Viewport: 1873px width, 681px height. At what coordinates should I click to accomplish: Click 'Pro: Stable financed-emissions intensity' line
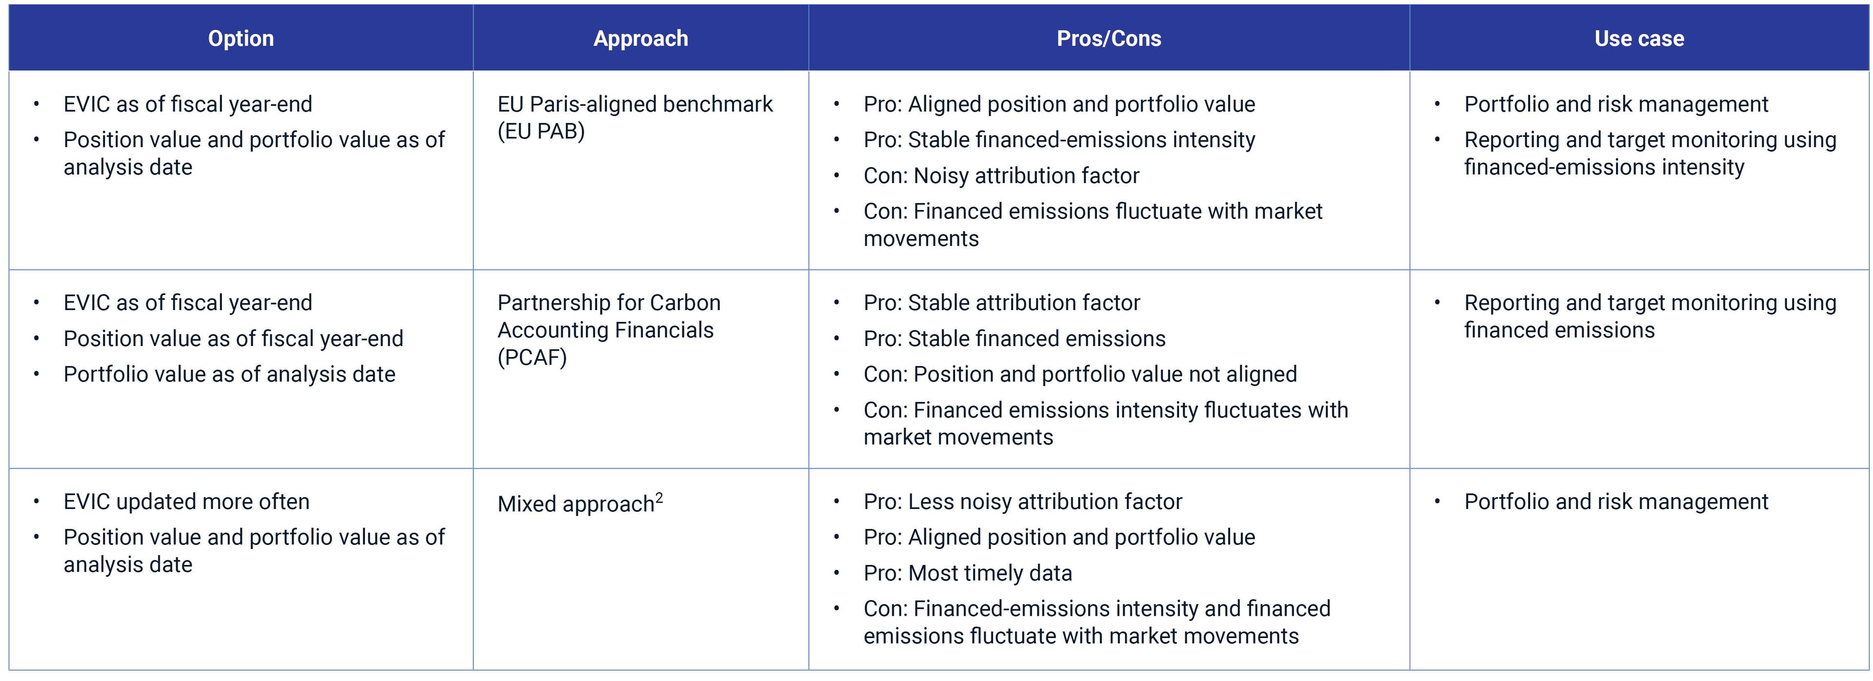[x=1058, y=139]
